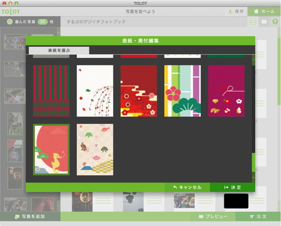The image size is (281, 226).
Task: Pick the magenta mizuhiki ribbon cover
Action: 226,91
